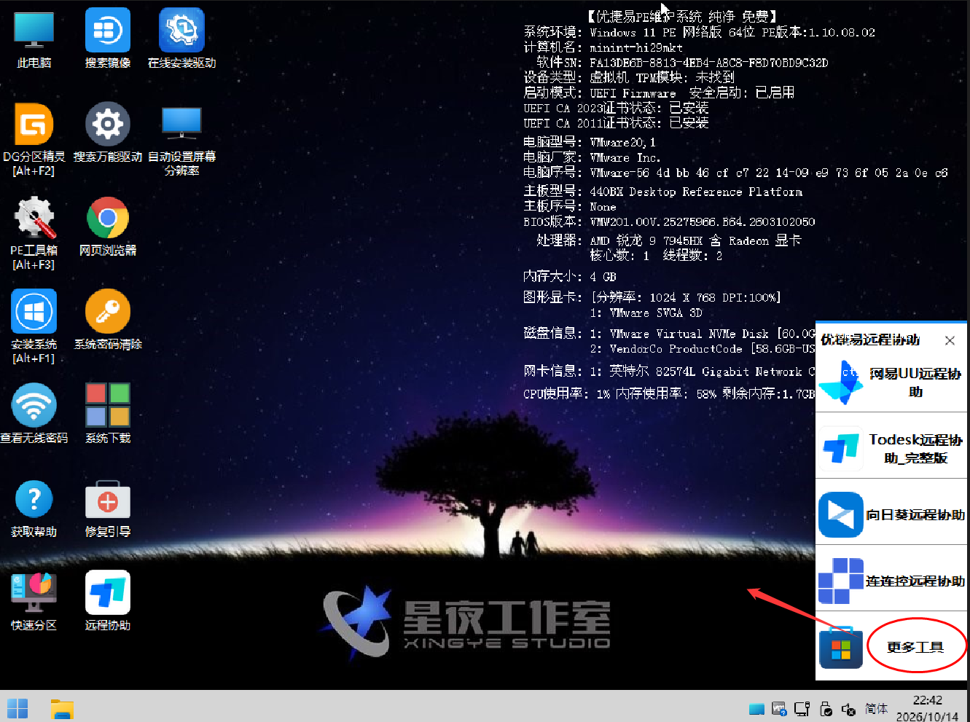This screenshot has height=722, width=970.
Task: Launch the 网页浏览器 Chrome icon
Action: [108, 226]
